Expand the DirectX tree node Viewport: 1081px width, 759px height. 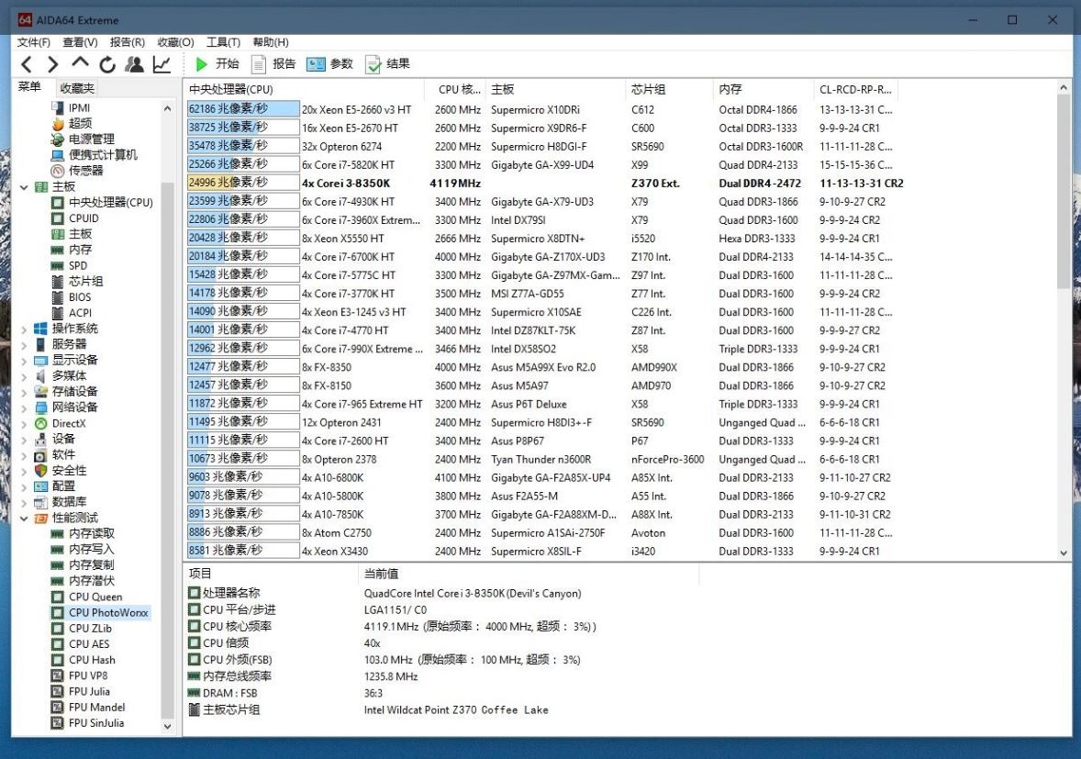(x=24, y=423)
